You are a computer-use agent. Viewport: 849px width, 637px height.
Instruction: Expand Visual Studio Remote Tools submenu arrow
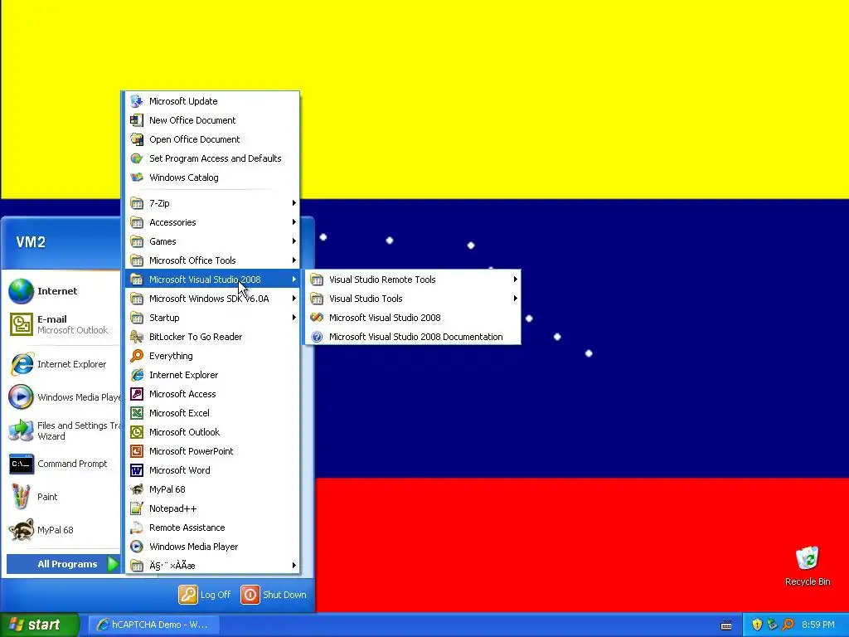tap(515, 280)
